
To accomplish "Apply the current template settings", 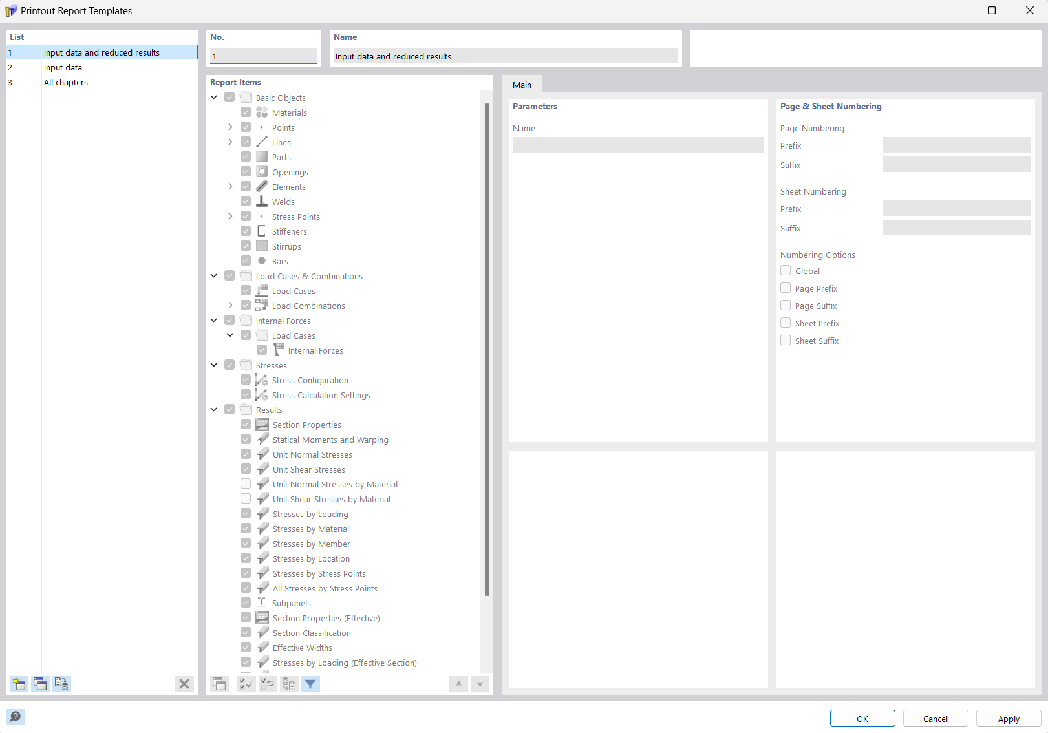I will [1008, 718].
